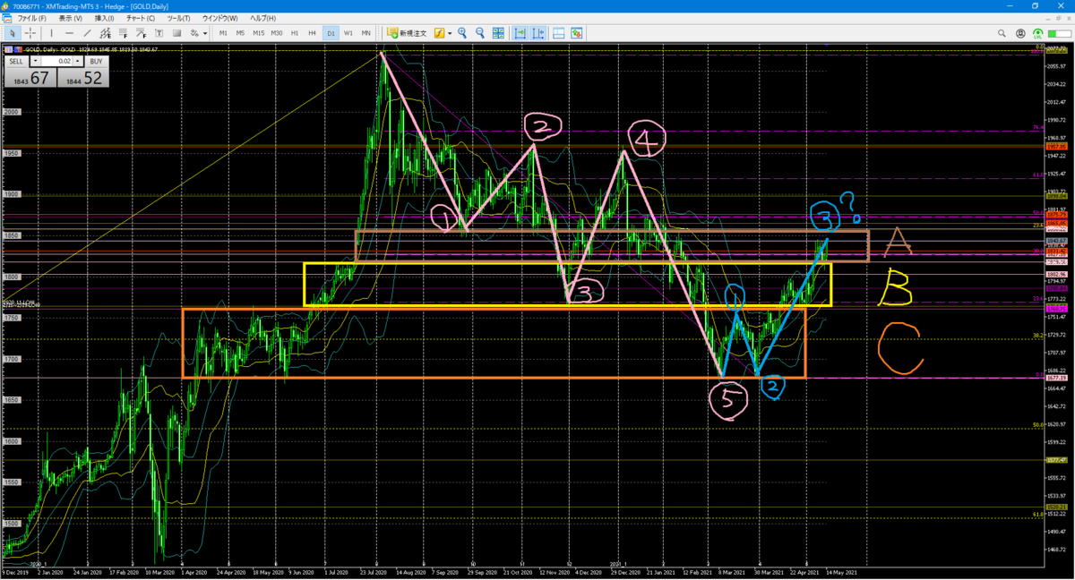The image size is (1075, 580).
Task: Switch timeframe to M1
Action: point(223,33)
